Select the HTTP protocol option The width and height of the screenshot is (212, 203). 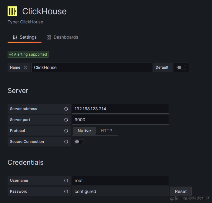(106, 131)
